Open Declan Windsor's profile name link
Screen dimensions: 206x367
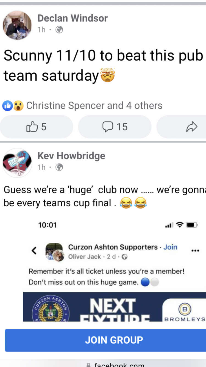(x=73, y=18)
